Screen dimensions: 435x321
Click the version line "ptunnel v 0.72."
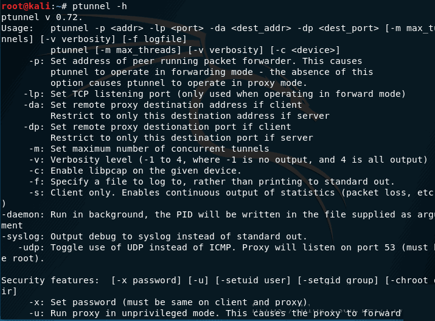(42, 17)
